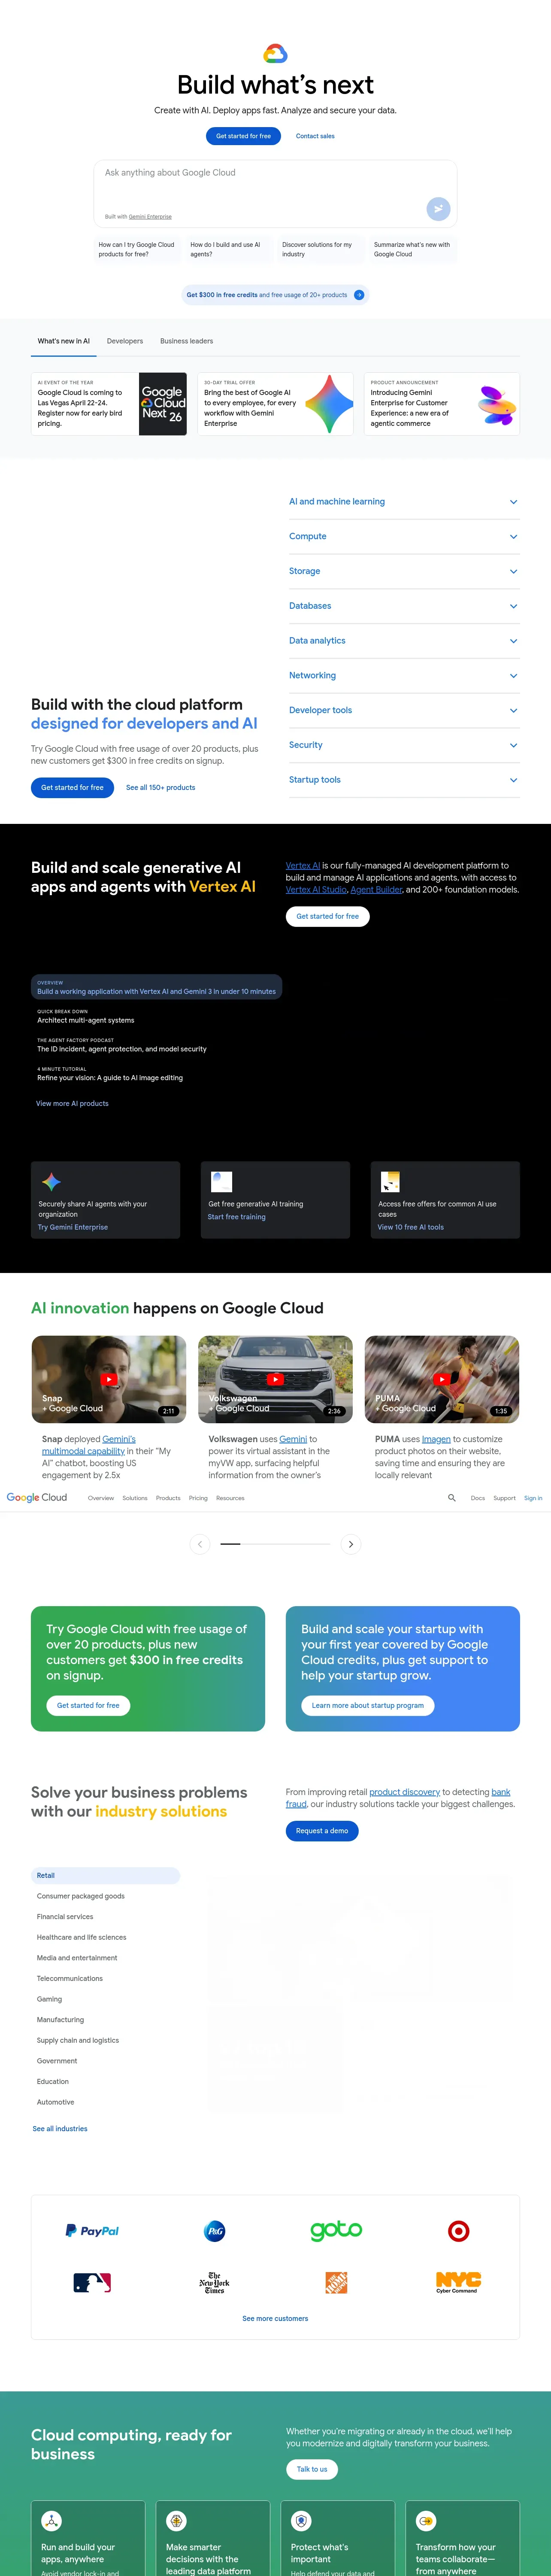The height and width of the screenshot is (2576, 551).
Task: Open the Resources menu in the navigation bar
Action: pos(230,1498)
